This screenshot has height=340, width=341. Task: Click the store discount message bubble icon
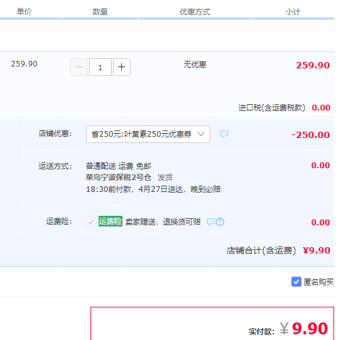point(224,134)
